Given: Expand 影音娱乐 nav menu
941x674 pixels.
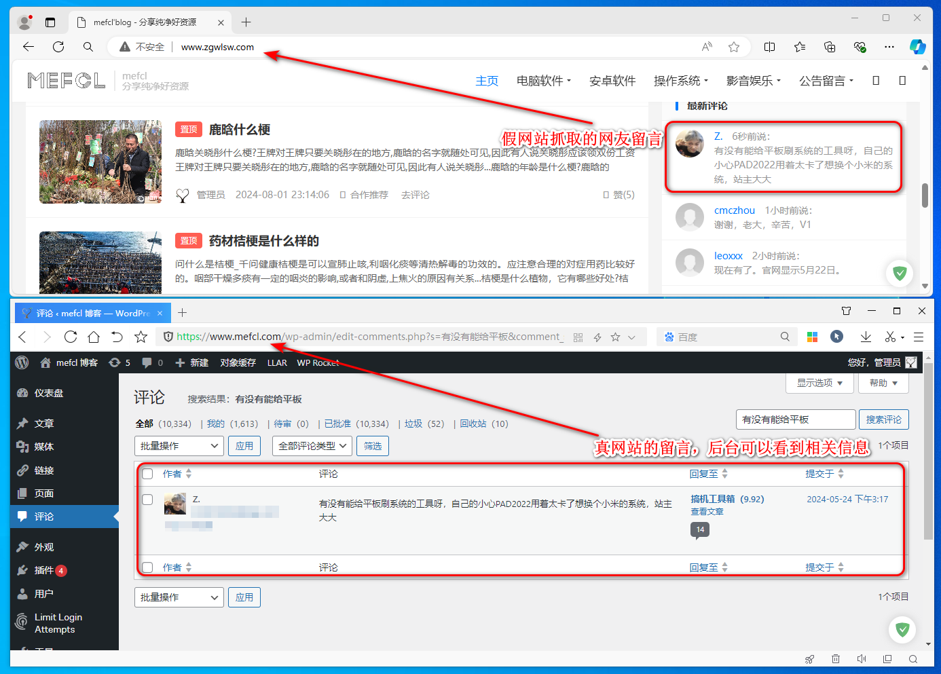Looking at the screenshot, I should [x=754, y=81].
